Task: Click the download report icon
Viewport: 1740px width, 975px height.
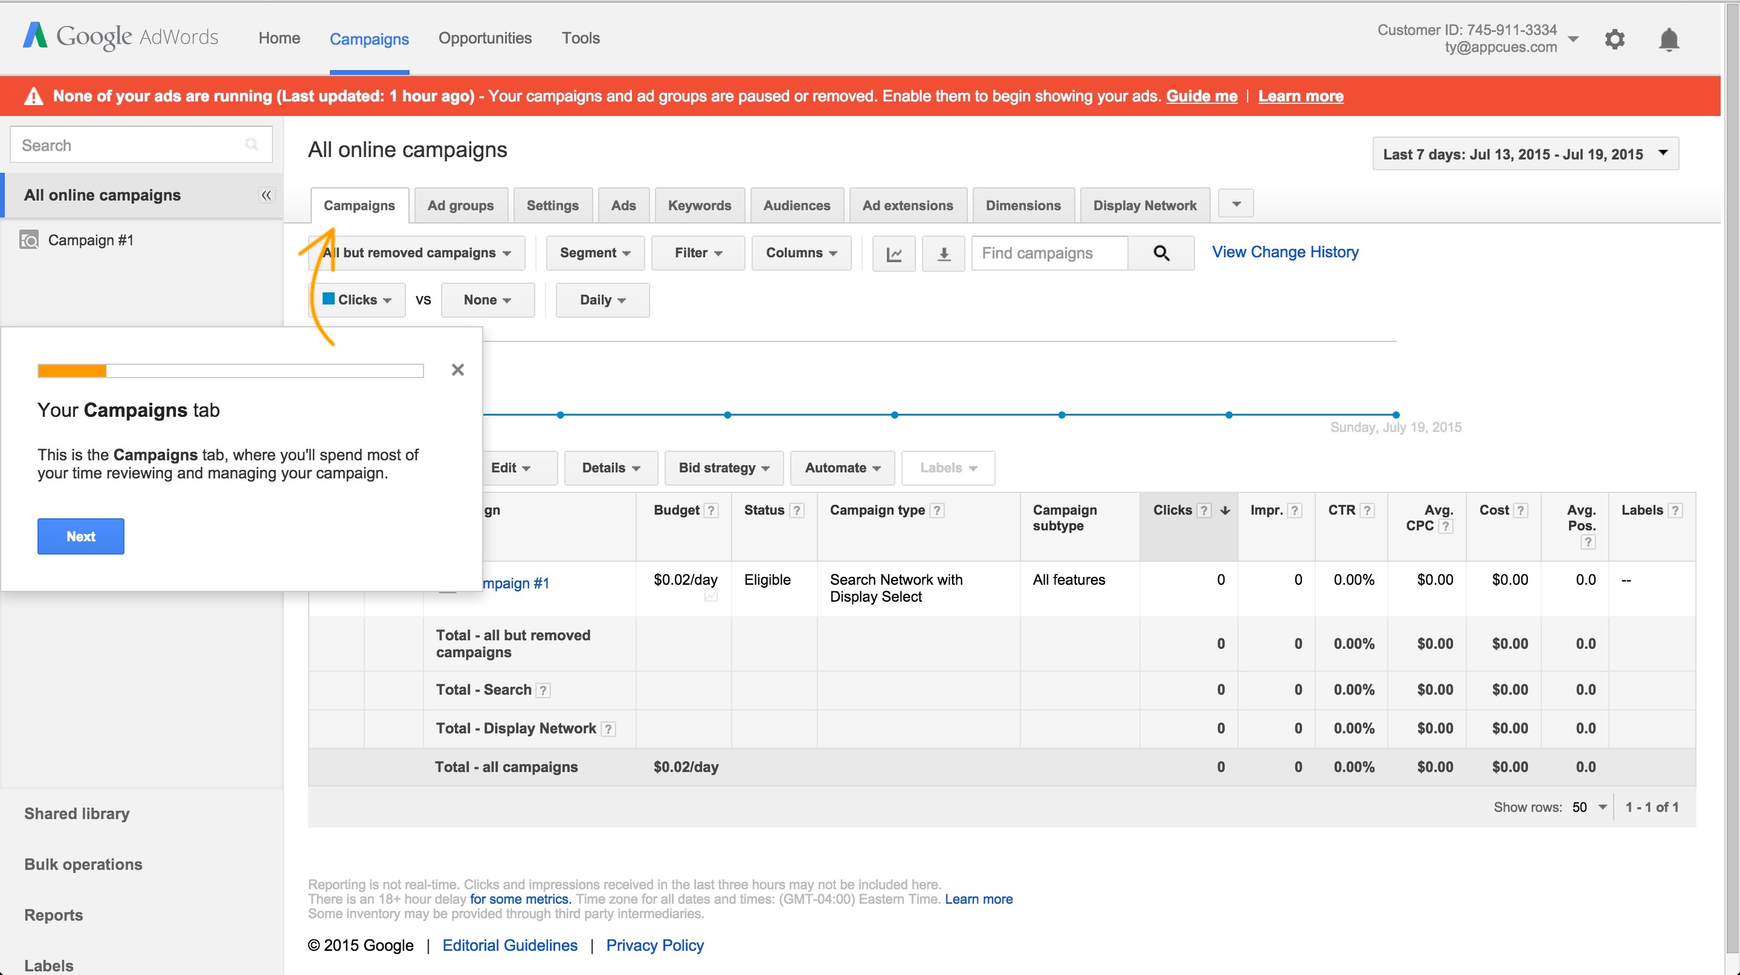Action: (x=944, y=253)
